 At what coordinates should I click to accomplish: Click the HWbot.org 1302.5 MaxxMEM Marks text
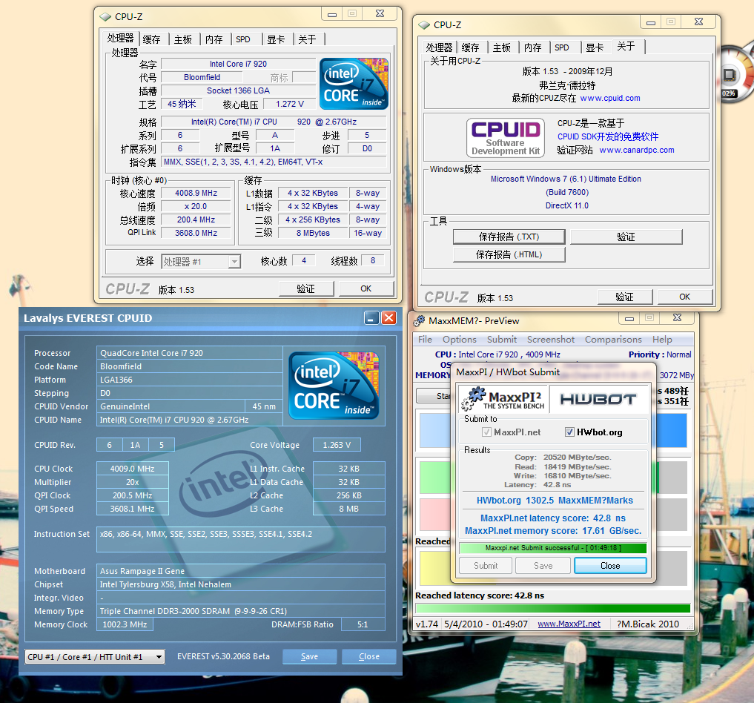(x=555, y=500)
